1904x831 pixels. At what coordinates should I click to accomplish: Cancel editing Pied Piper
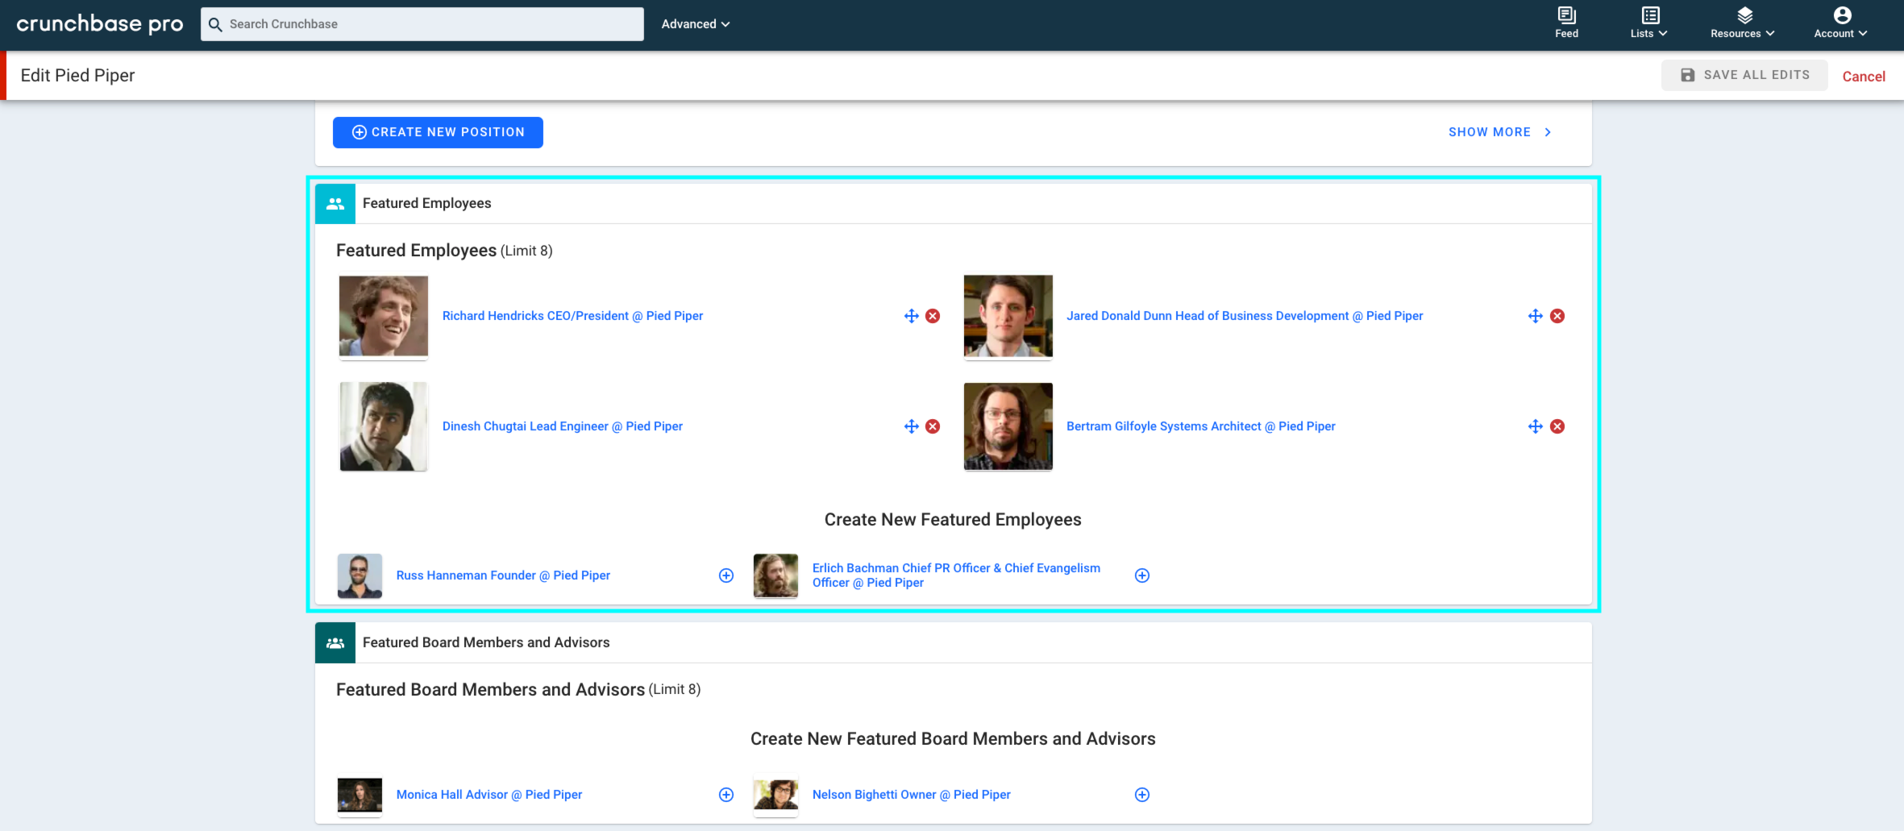[1864, 77]
